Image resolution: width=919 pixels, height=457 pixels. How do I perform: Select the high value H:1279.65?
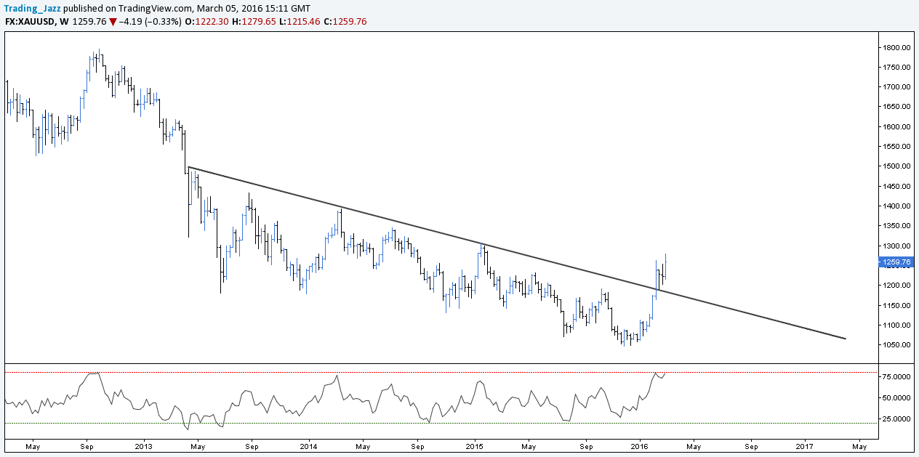point(254,22)
